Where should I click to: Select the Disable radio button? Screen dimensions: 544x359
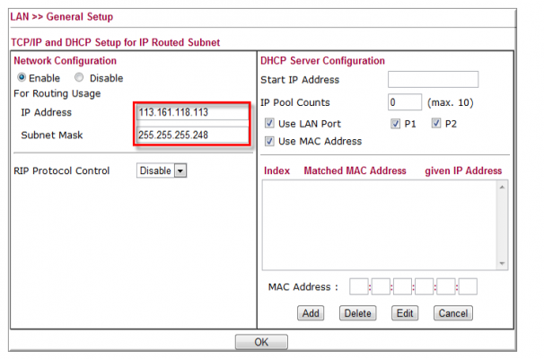78,78
